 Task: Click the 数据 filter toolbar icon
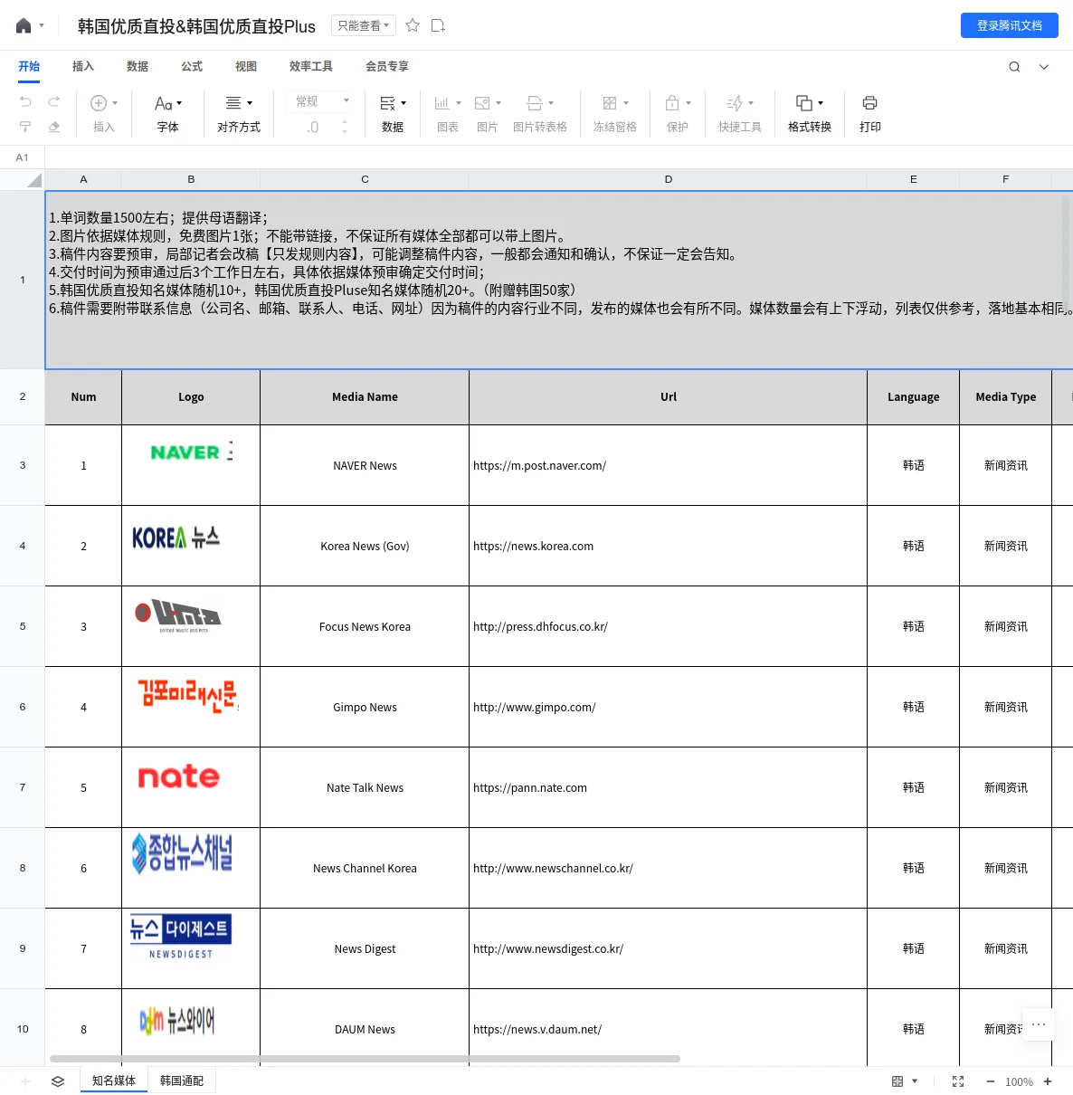point(388,103)
